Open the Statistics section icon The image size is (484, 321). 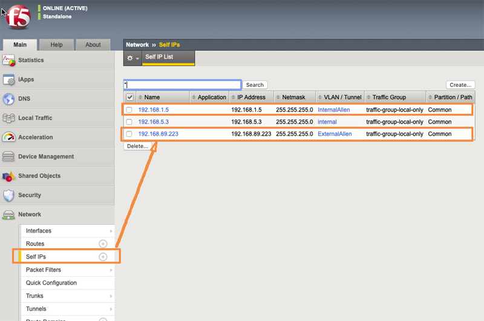[x=8, y=60]
